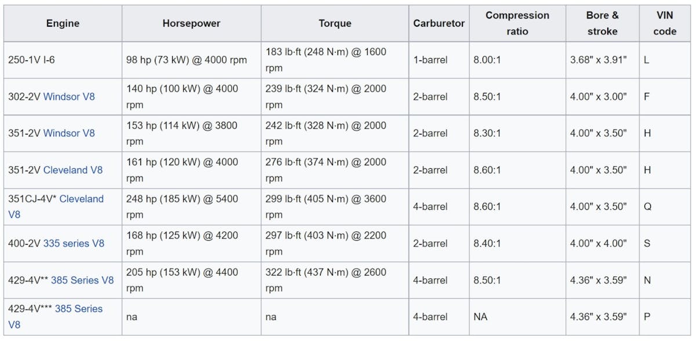Open the Windsor V8 link in the 302-2V row
The width and height of the screenshot is (696, 341).
[x=69, y=97]
